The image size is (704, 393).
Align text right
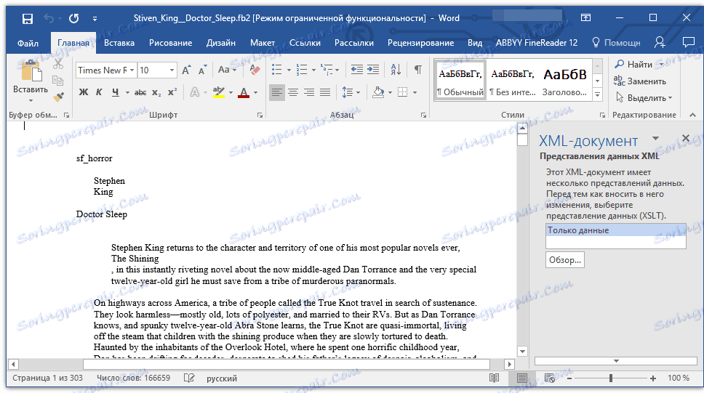point(309,92)
